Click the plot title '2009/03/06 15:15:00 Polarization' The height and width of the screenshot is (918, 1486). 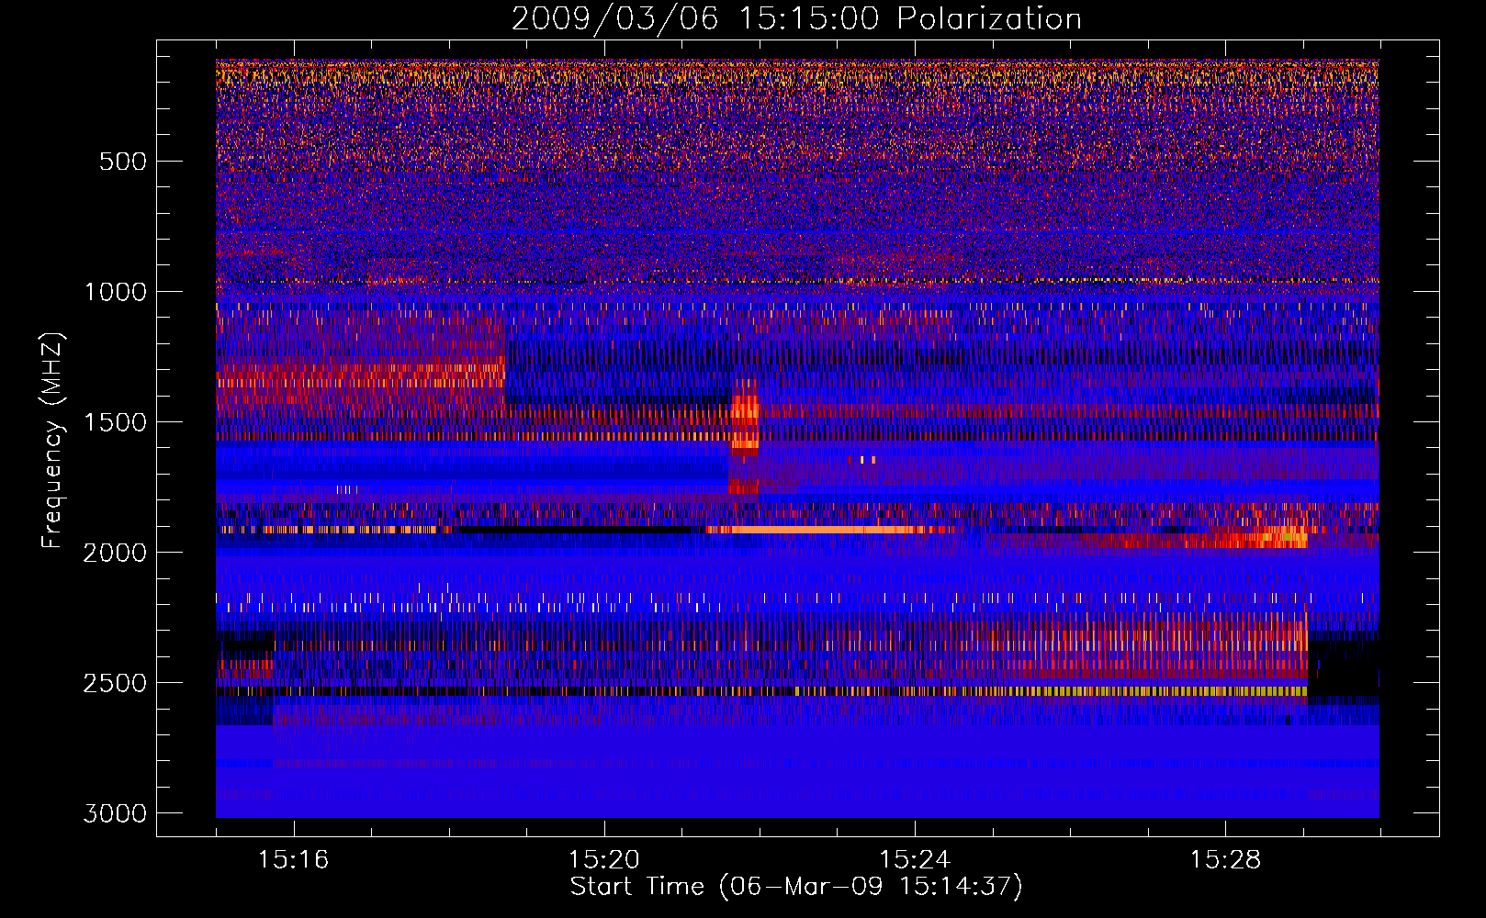(x=796, y=18)
